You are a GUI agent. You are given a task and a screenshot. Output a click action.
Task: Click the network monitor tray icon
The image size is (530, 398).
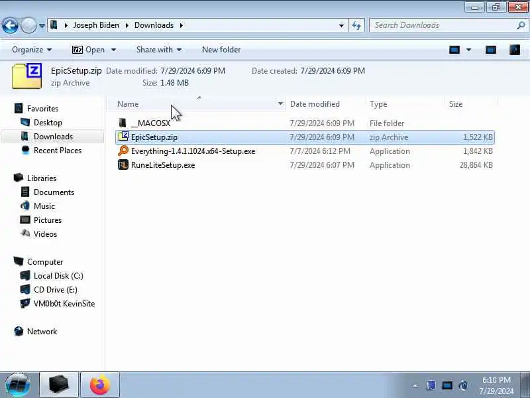447,385
